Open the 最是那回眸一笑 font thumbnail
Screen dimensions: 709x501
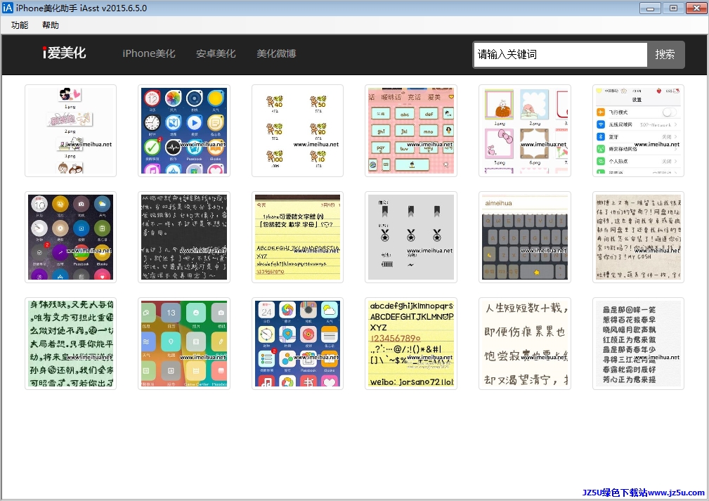coord(639,344)
